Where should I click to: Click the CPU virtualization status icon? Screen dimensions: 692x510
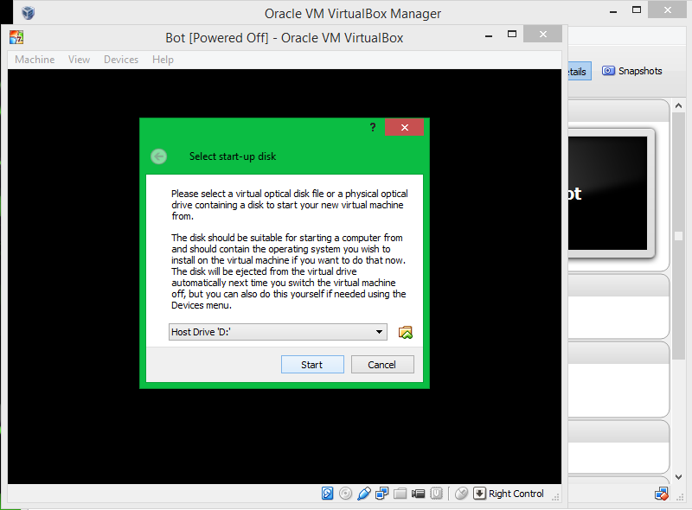coord(436,494)
